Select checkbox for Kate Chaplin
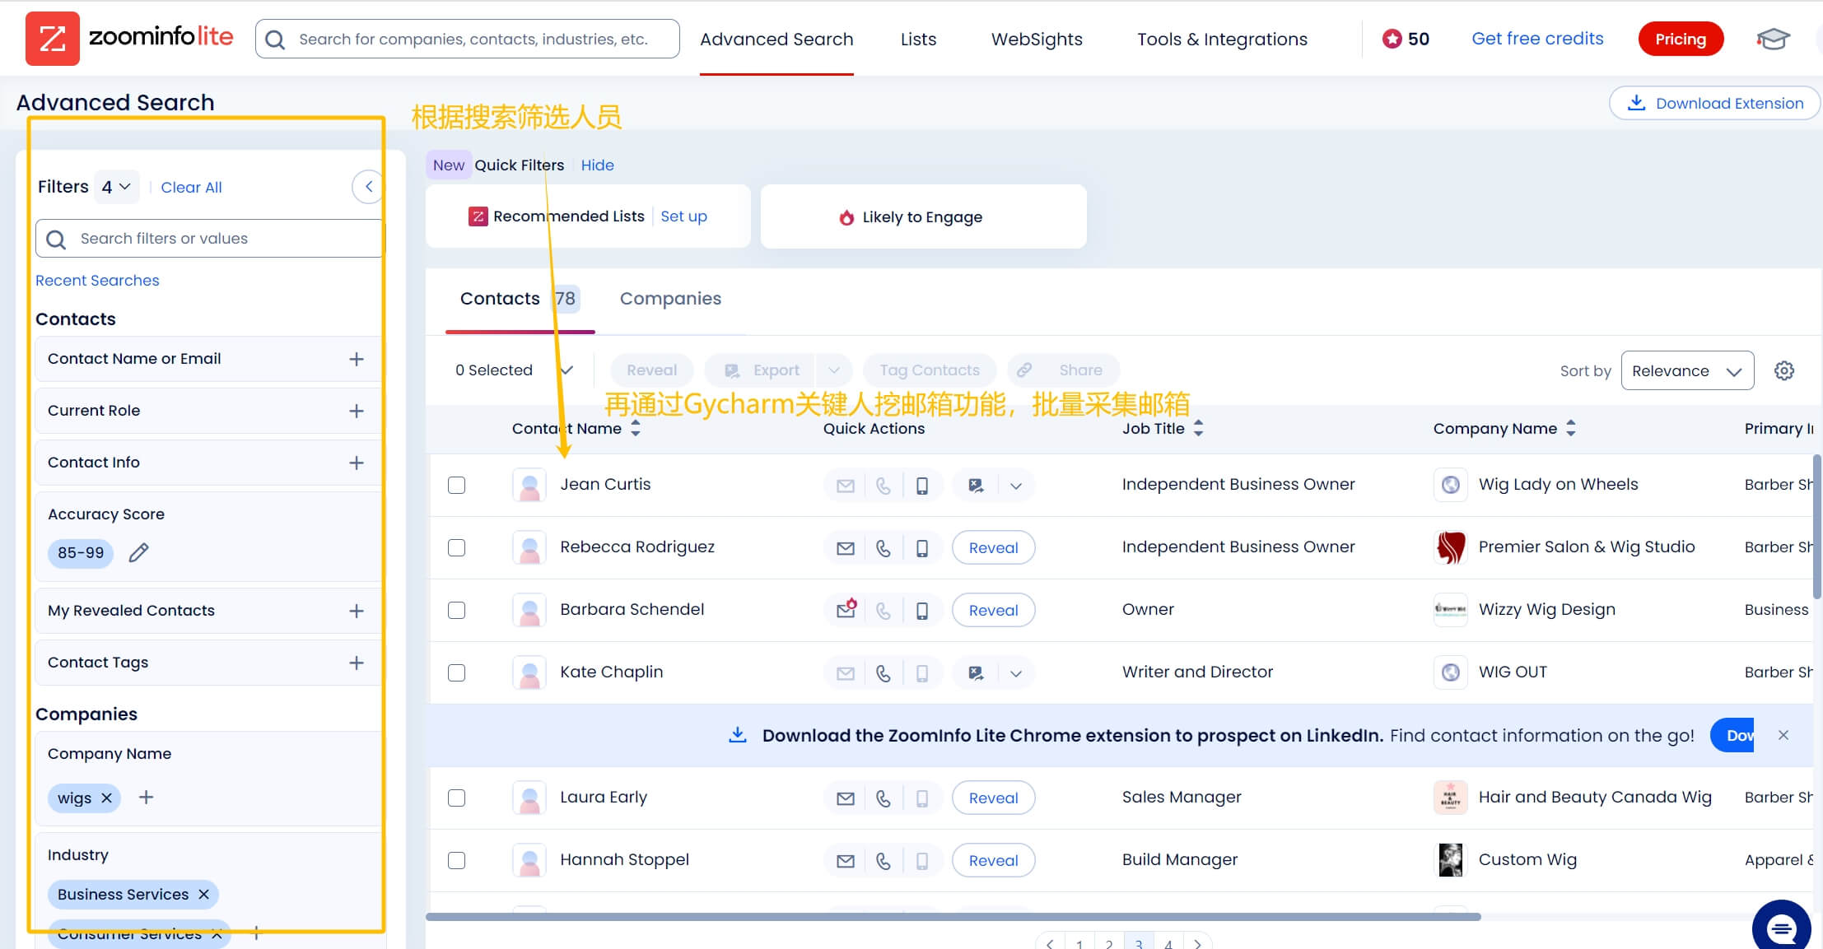1823x949 pixels. 456,672
